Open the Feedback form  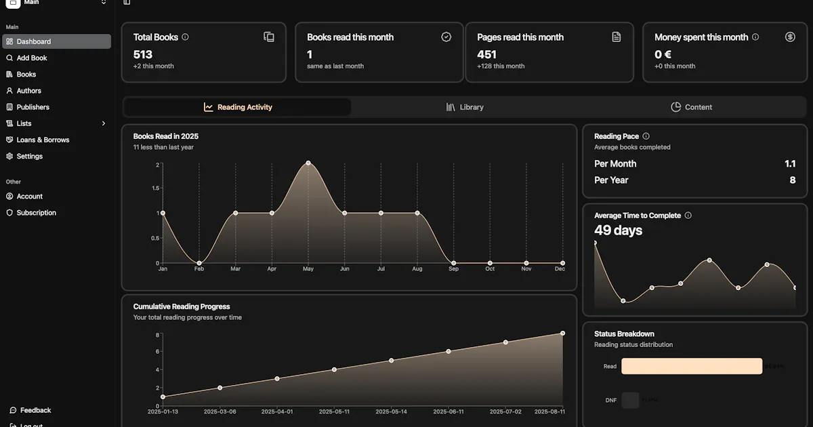[x=56, y=410]
